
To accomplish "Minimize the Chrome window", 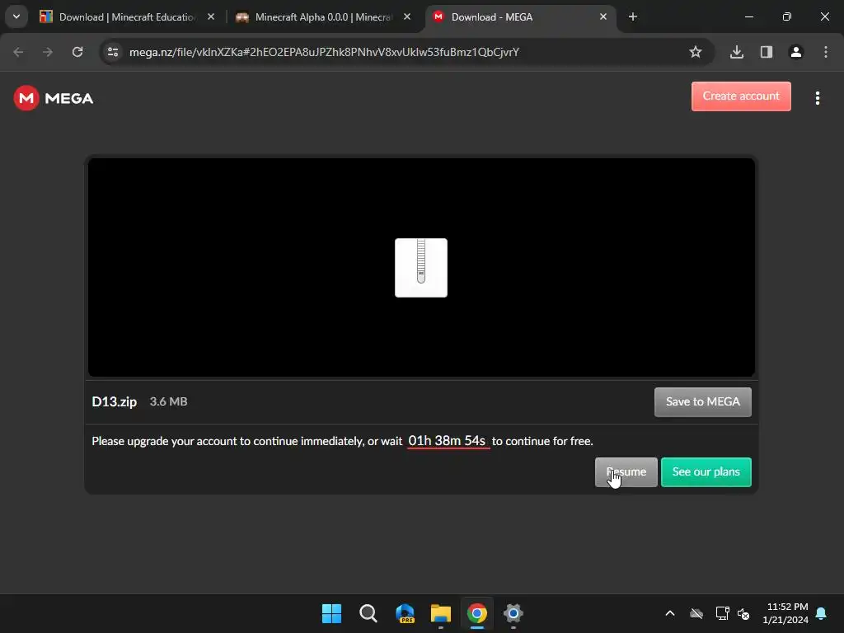I will tap(748, 16).
